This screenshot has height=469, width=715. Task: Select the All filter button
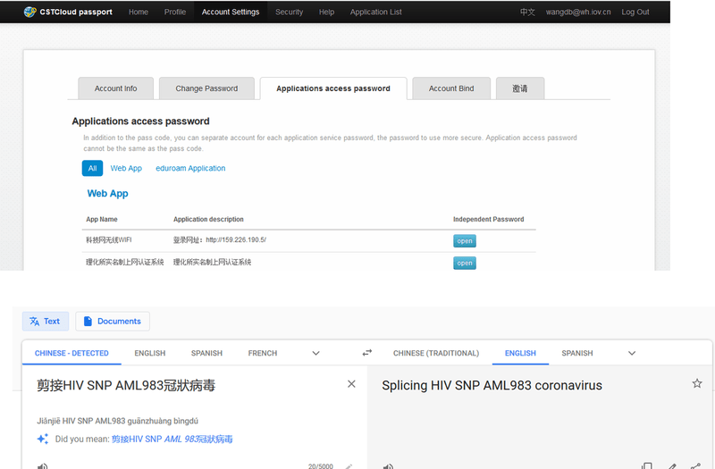point(92,168)
